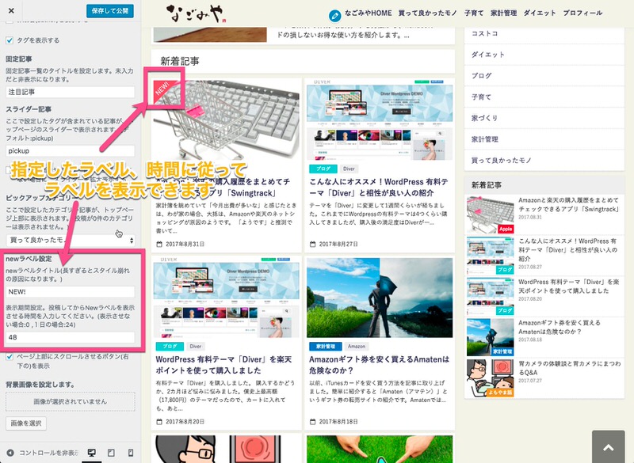Toggle the scroll-to-top button display checkbox
The image size is (634, 463).
[10, 357]
